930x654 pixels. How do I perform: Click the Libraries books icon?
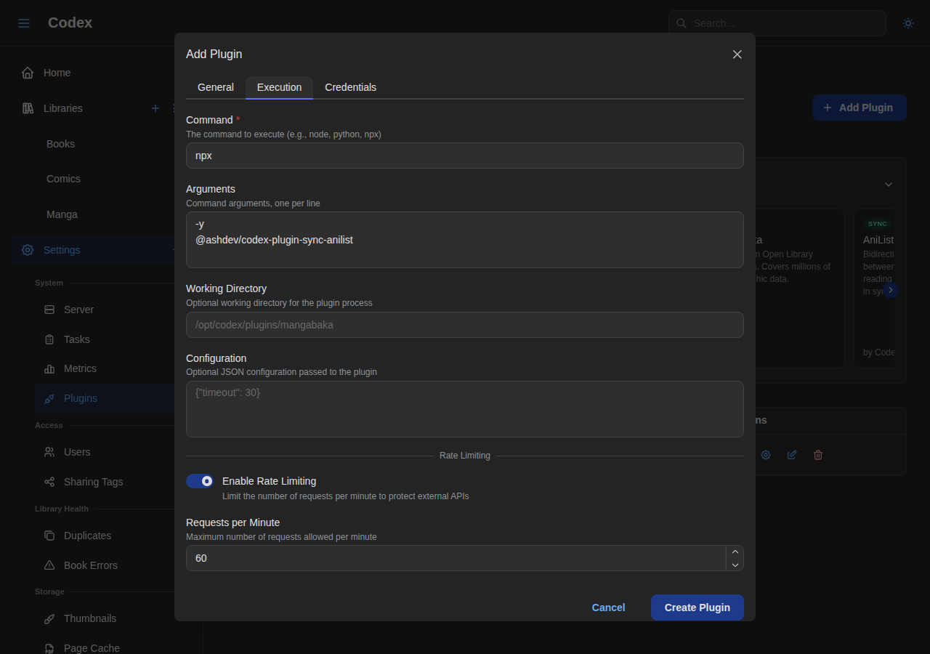point(28,108)
